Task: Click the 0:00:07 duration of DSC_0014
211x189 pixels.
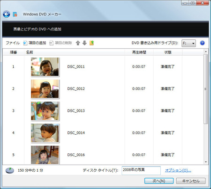Action: click(139, 133)
